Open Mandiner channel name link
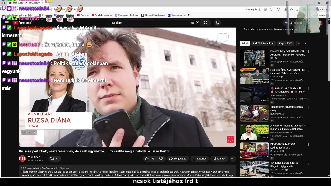 pos(34,157)
